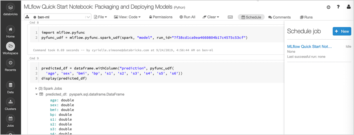354x135 pixels.
Task: Go to Home in sidebar
Action: tap(10, 29)
